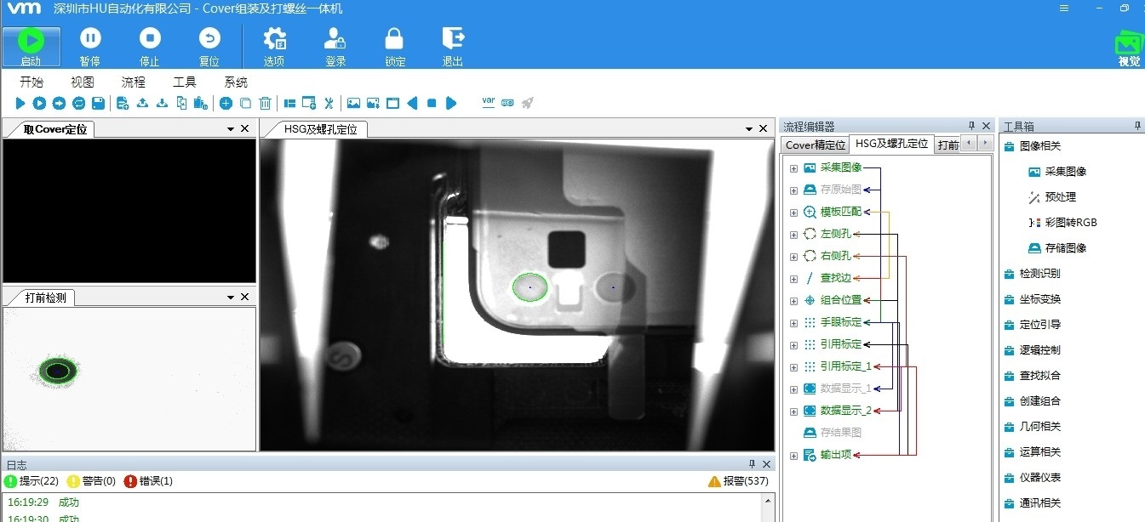
Task: Pin the 工具箱 panel
Action: click(x=1137, y=126)
